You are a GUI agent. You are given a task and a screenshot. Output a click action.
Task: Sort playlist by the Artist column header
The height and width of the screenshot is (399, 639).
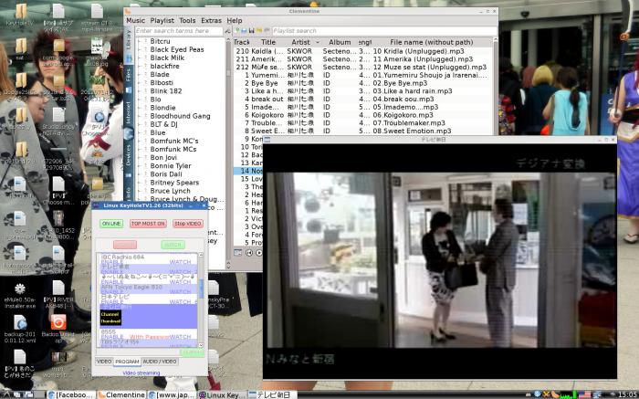(300, 42)
